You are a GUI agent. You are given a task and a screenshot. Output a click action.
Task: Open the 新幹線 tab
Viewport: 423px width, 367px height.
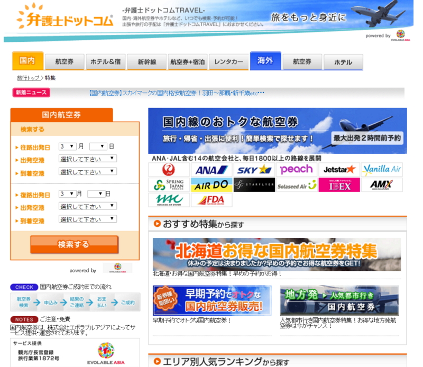(147, 62)
